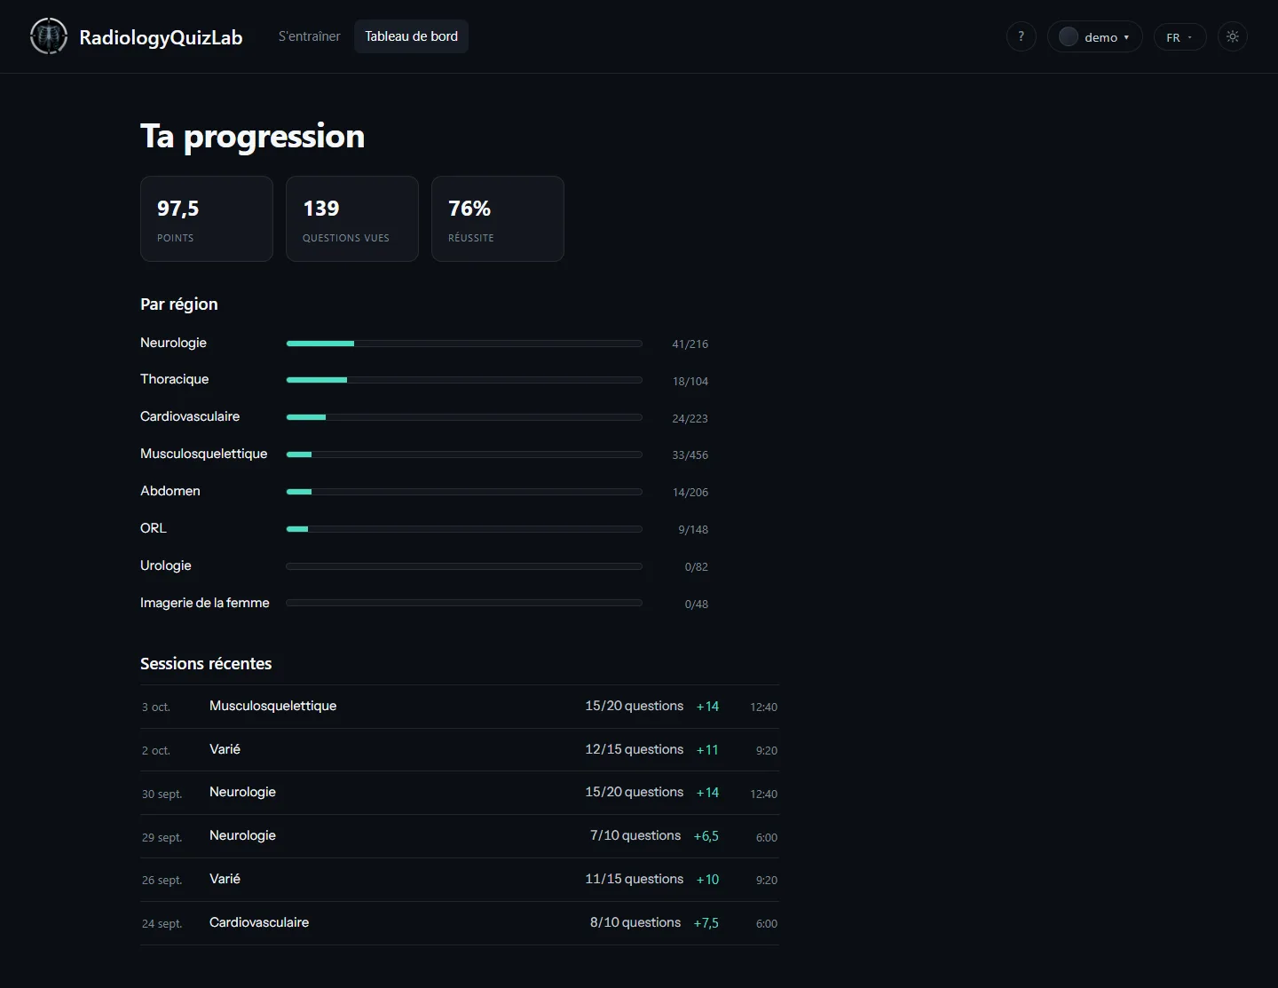The height and width of the screenshot is (988, 1278).
Task: Click the RadiologyQuizLab brand name
Action: click(161, 37)
